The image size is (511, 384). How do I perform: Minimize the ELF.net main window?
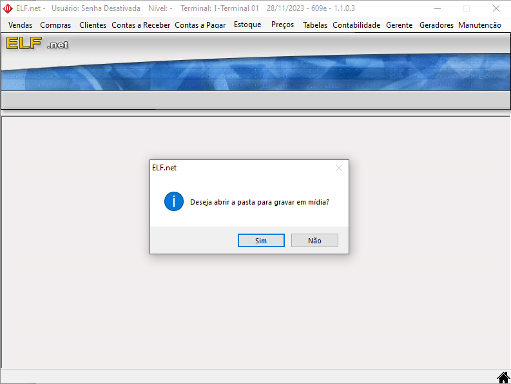pos(438,8)
